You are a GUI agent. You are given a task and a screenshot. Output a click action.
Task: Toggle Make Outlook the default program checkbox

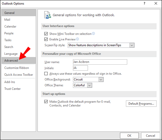46,102
